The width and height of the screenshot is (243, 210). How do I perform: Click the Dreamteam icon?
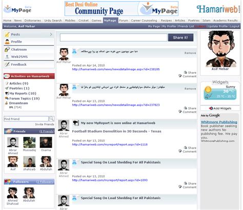click(7, 103)
